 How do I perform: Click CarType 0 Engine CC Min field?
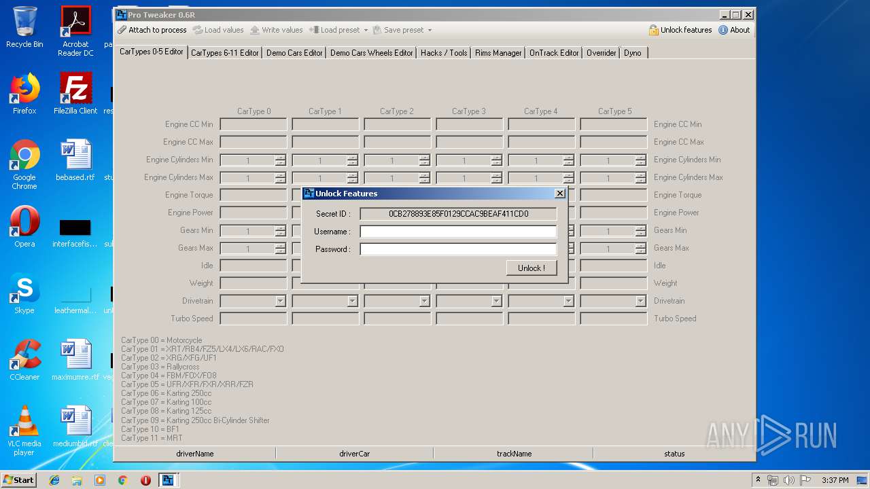pyautogui.click(x=254, y=124)
